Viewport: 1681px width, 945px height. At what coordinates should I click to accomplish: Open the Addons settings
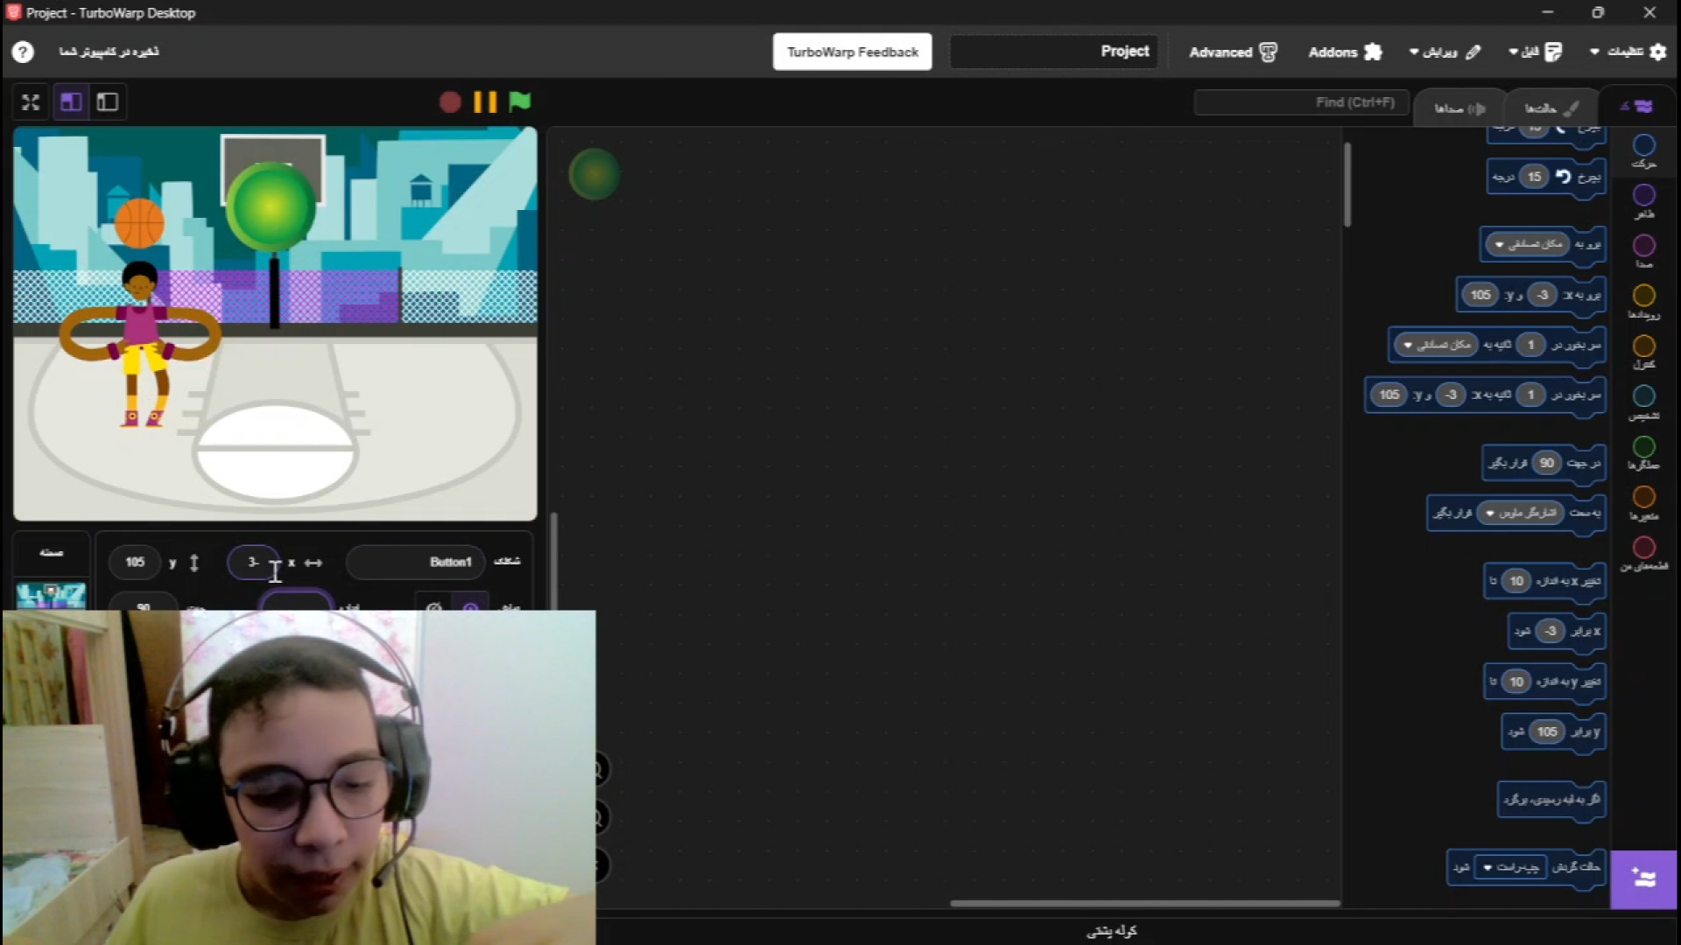pyautogui.click(x=1345, y=52)
